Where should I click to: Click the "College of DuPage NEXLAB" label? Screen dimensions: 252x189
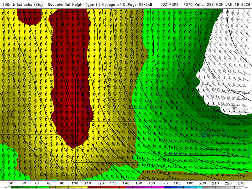coord(127,4)
